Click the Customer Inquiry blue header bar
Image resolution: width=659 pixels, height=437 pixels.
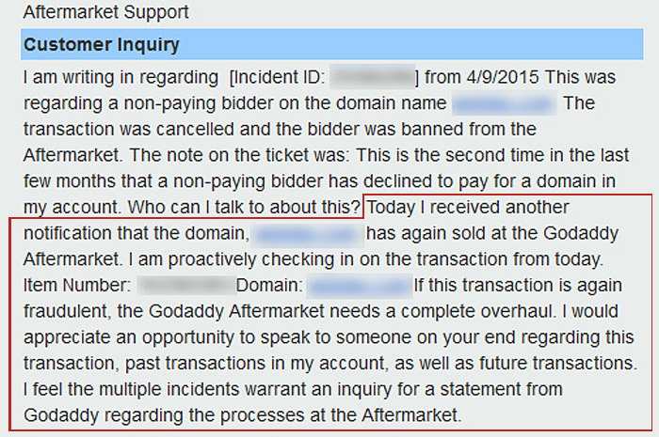332,44
